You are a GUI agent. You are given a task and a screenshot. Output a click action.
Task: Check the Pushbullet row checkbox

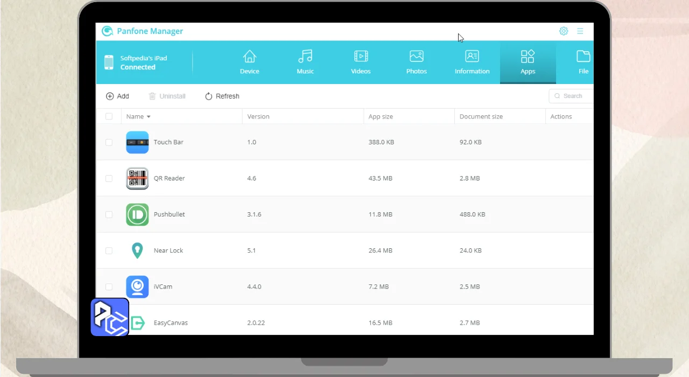click(109, 214)
